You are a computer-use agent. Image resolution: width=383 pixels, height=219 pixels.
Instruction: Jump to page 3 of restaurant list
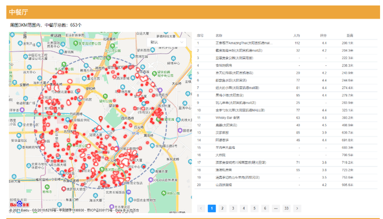coord(233,208)
